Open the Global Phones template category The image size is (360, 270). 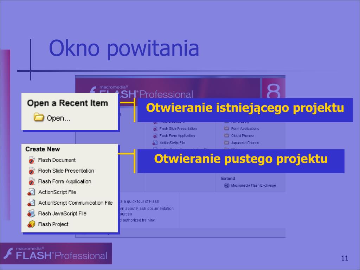[x=242, y=136]
